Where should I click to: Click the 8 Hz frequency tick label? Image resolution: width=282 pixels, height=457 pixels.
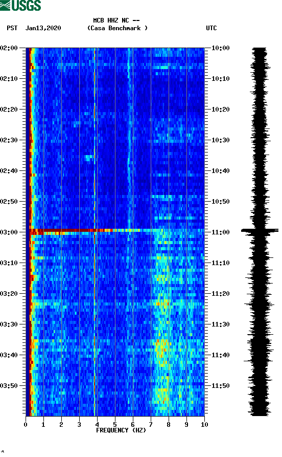[169, 425]
